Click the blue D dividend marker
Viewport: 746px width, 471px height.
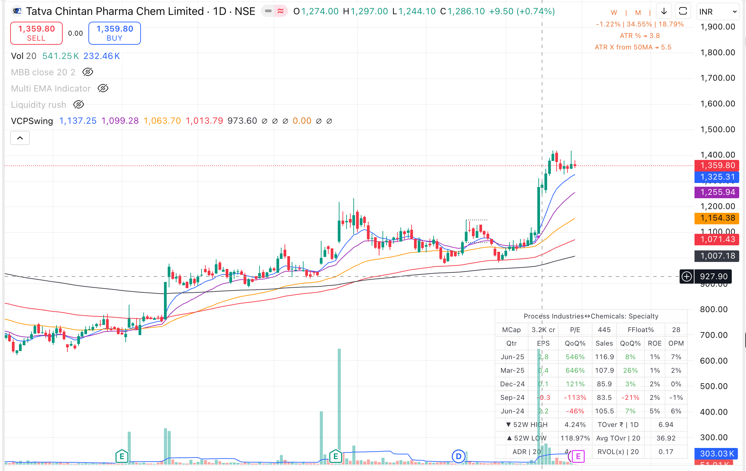click(458, 456)
